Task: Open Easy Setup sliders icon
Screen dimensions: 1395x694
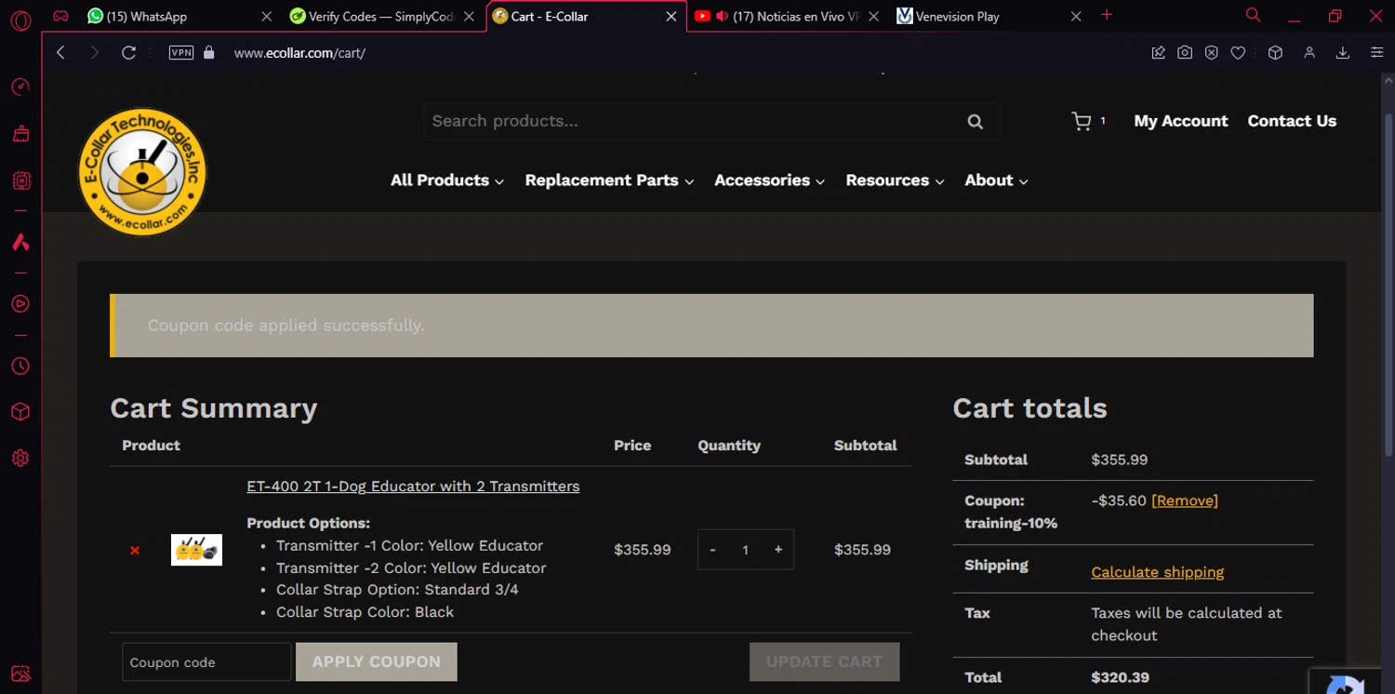Action: click(x=1377, y=53)
